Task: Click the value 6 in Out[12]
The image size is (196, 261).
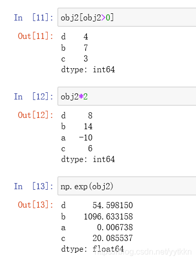Action: coord(90,148)
